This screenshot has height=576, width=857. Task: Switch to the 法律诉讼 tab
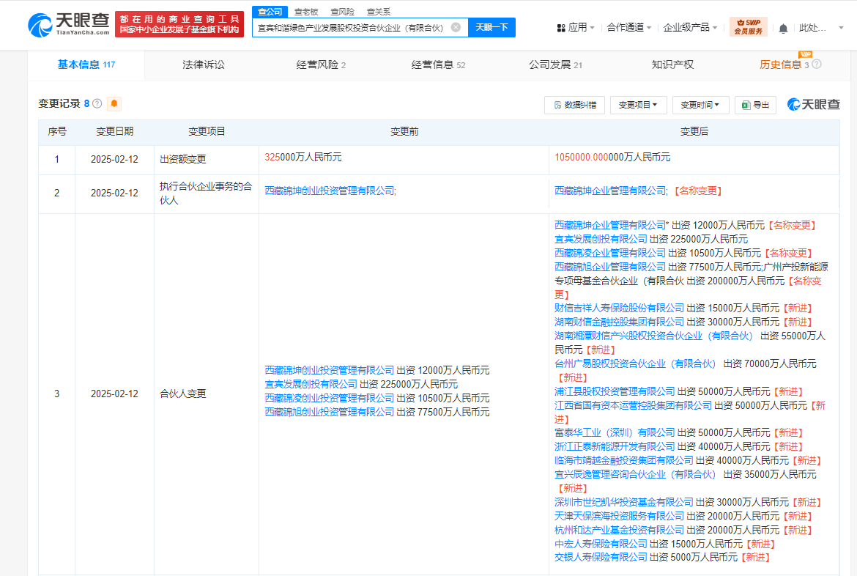(x=204, y=64)
